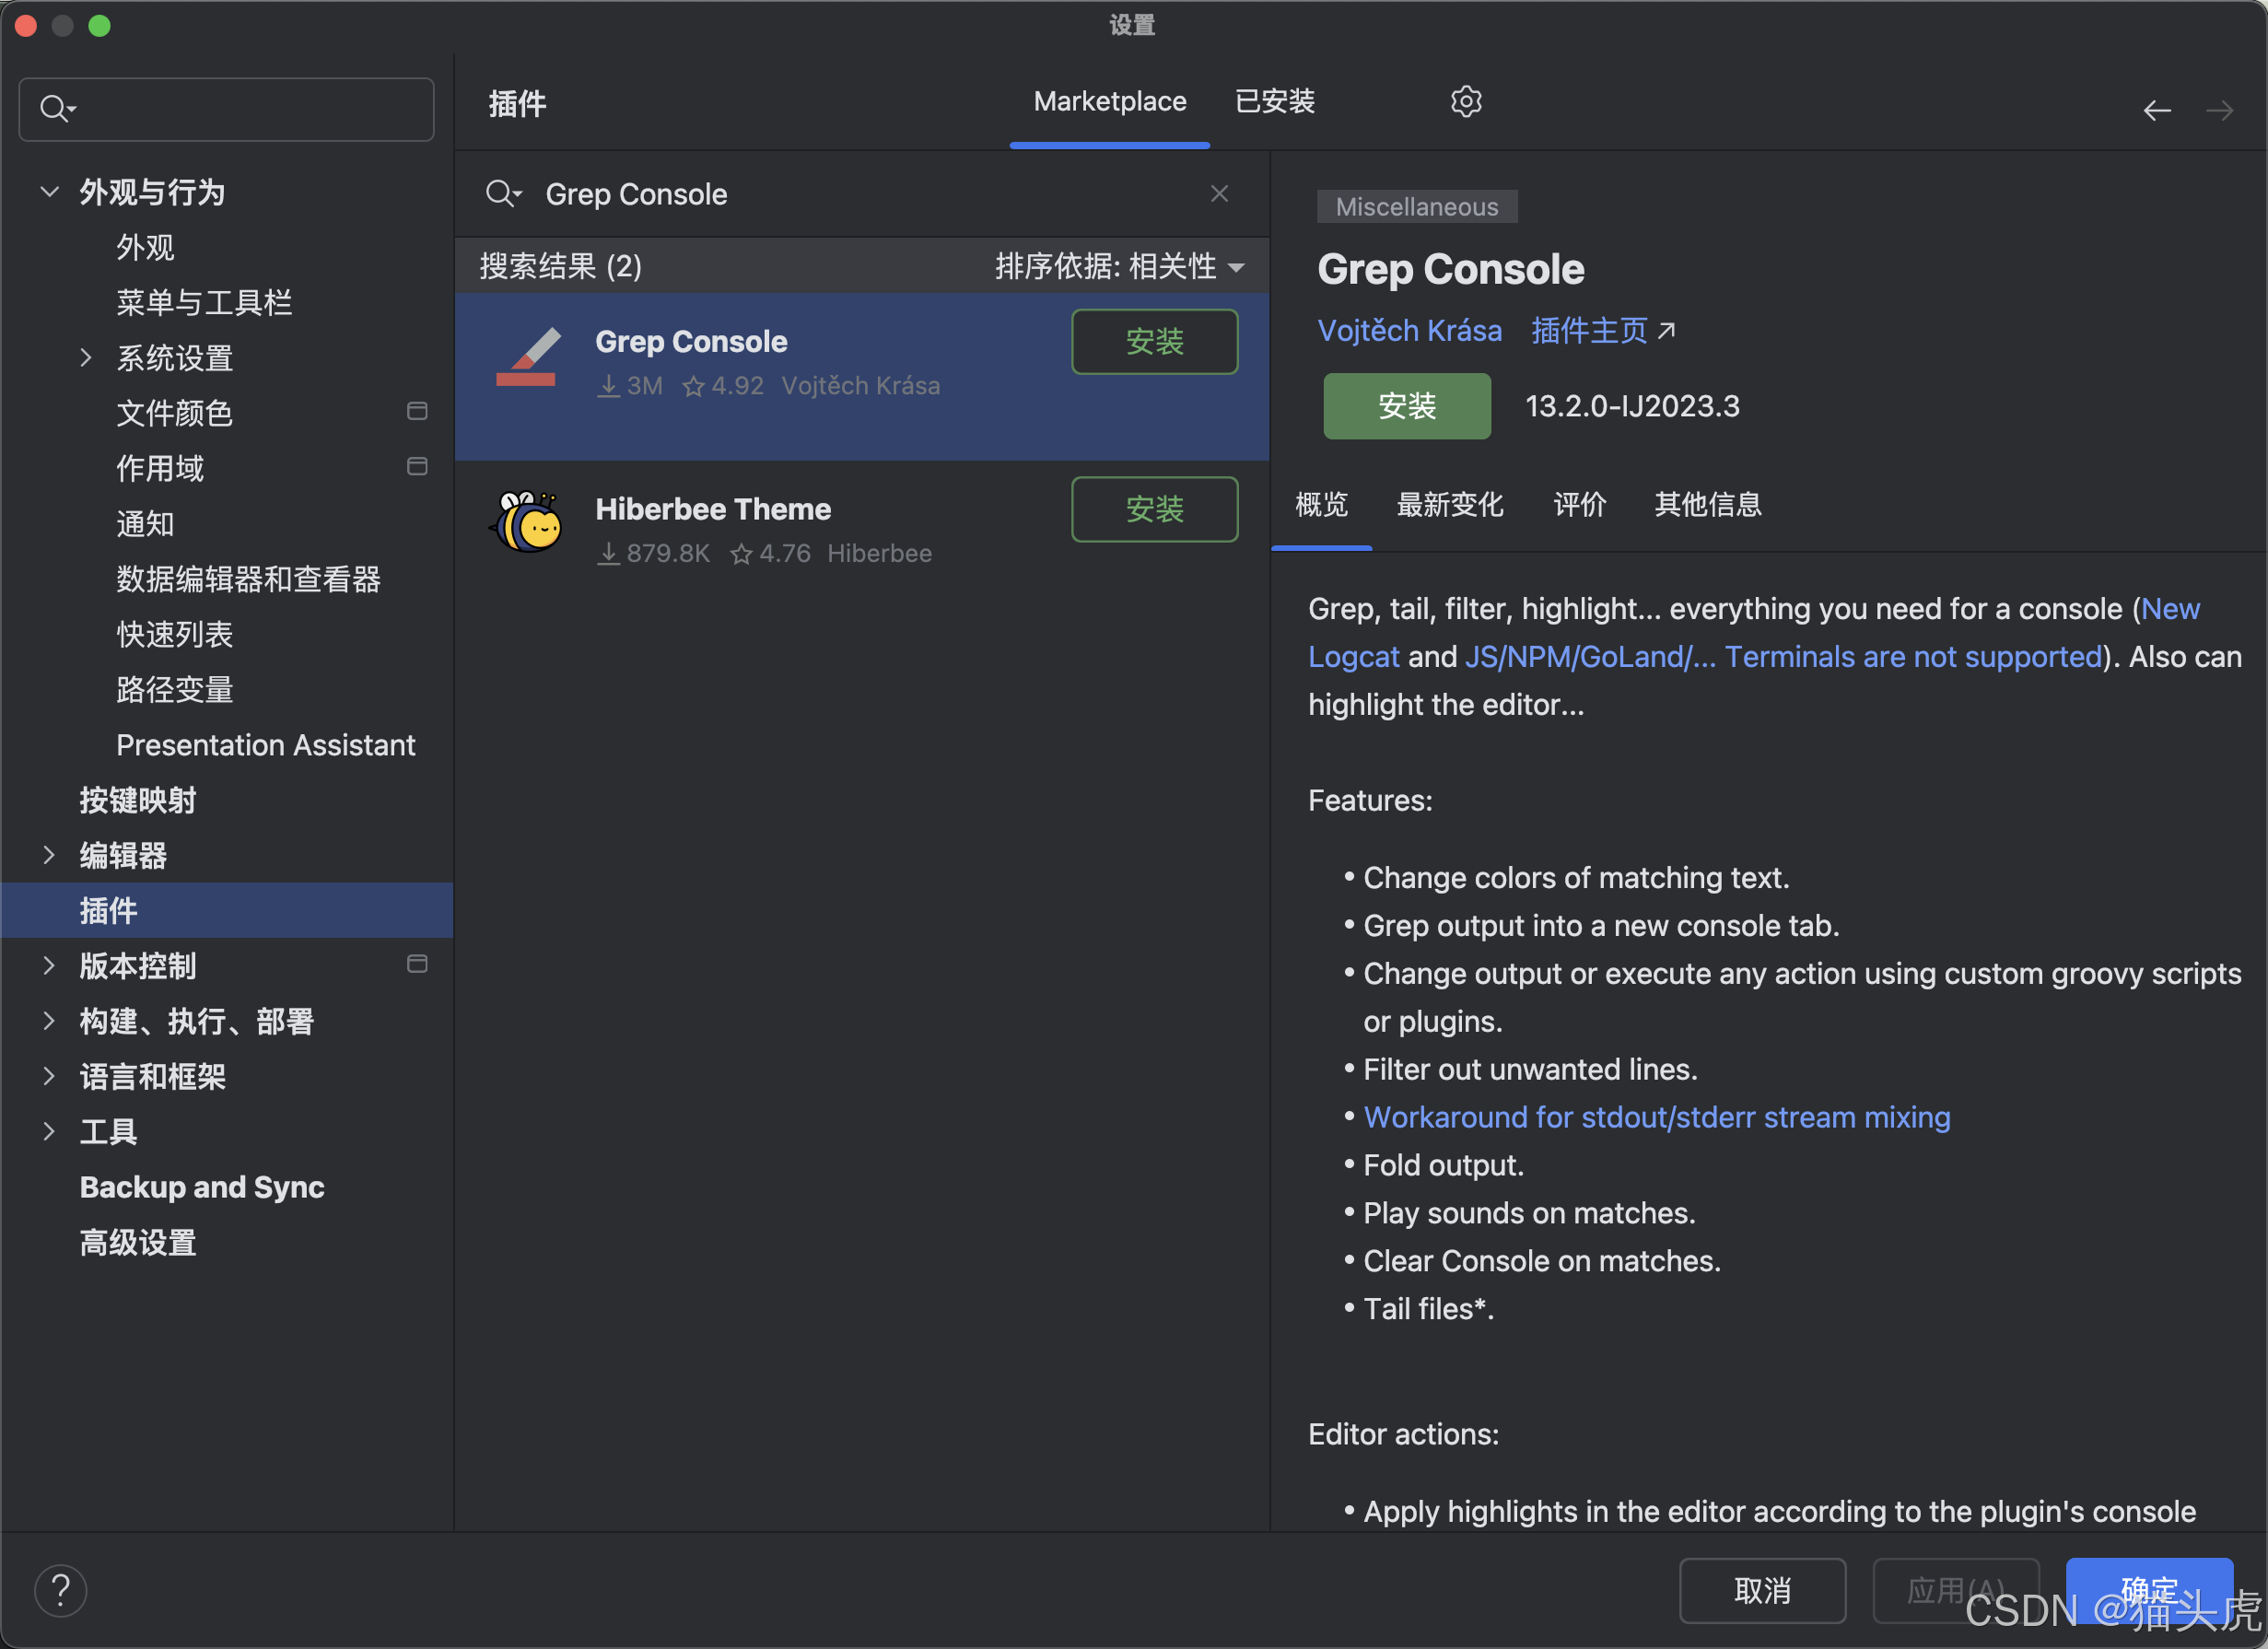Install Hiberbee Theme with its 安装 button
This screenshot has height=1649, width=2268.
(1154, 509)
